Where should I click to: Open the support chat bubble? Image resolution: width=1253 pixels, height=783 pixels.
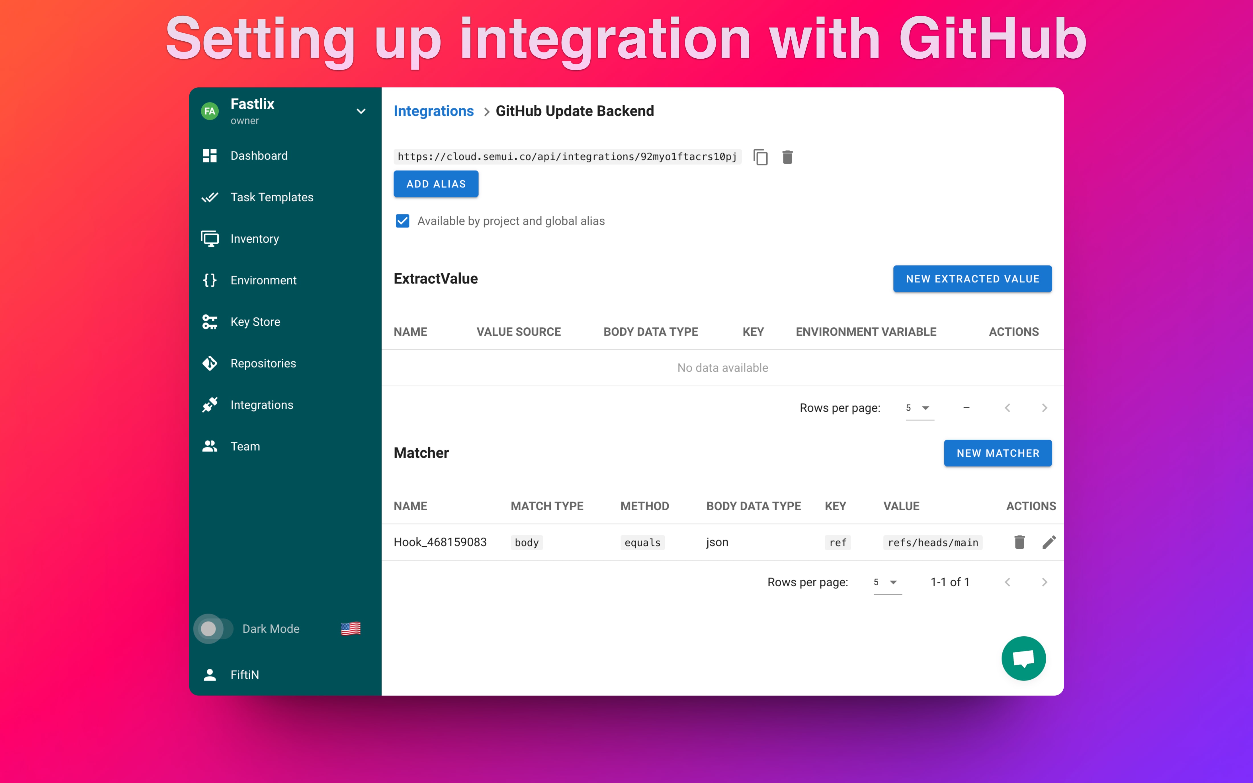pos(1024,658)
